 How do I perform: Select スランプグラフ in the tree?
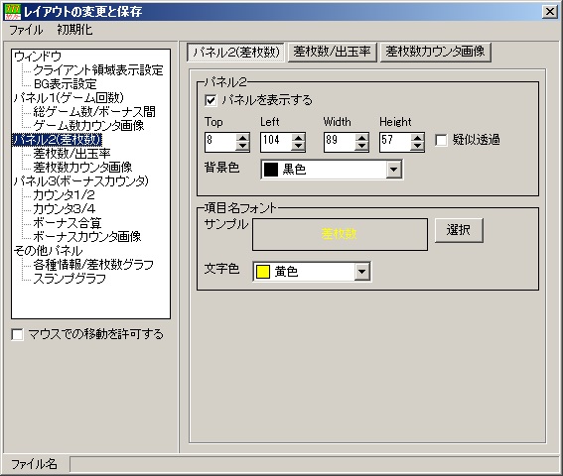(x=70, y=279)
